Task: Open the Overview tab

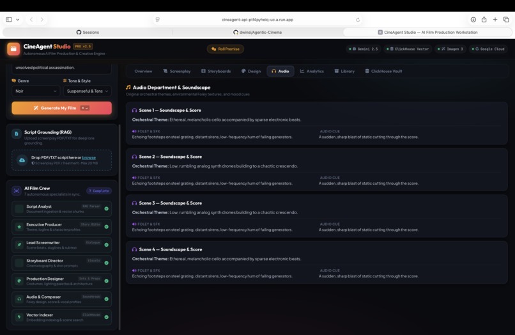Action: [x=143, y=71]
